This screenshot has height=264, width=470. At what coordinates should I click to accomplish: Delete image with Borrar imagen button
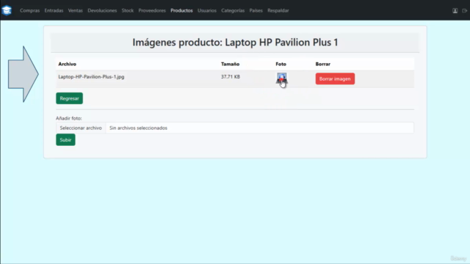coord(335,78)
